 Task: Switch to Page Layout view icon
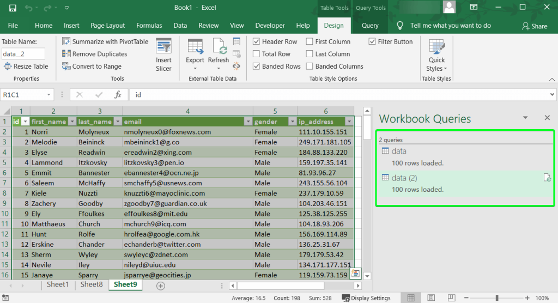pos(431,298)
